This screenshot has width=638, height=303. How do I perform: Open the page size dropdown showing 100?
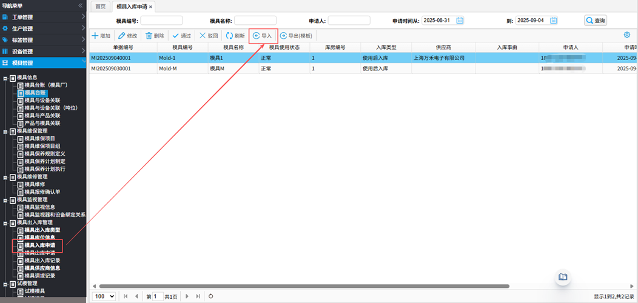click(x=104, y=296)
